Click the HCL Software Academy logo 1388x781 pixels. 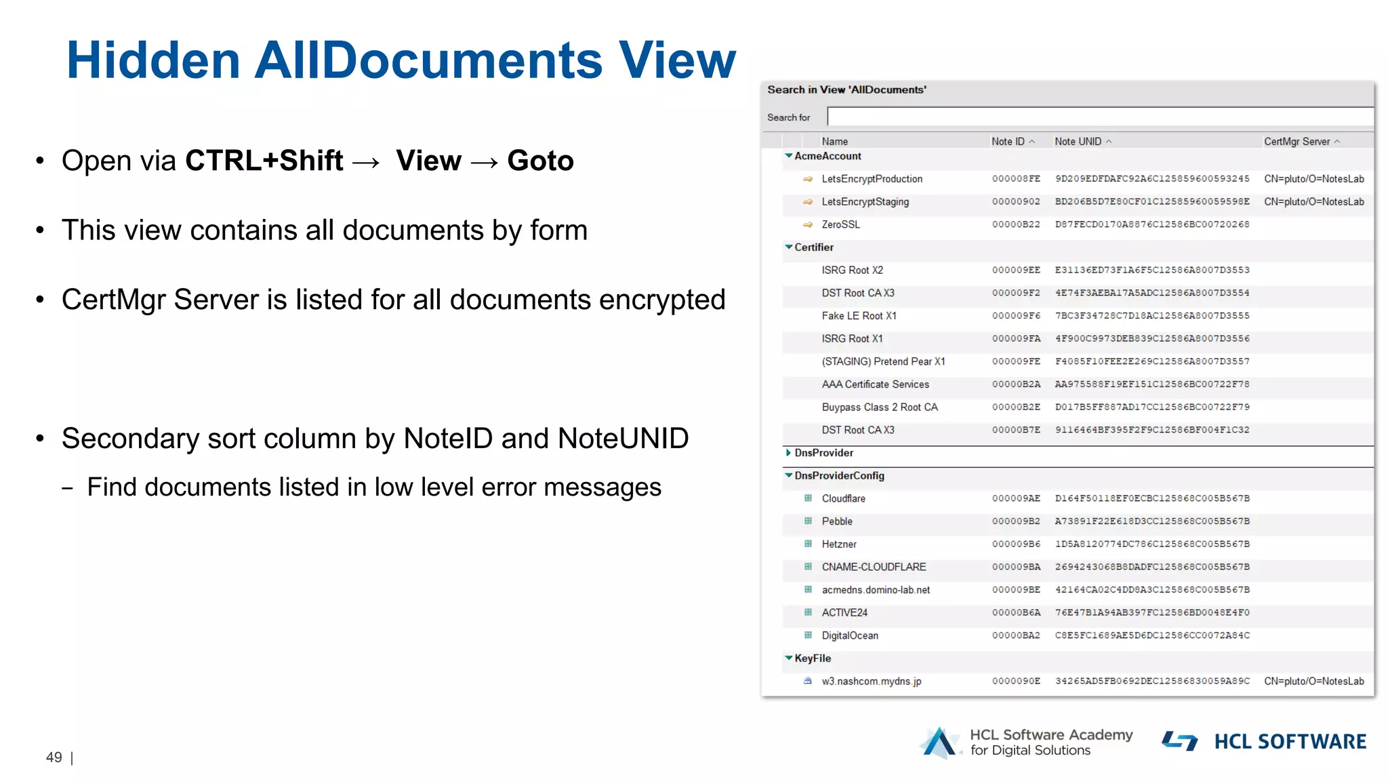coord(1026,742)
